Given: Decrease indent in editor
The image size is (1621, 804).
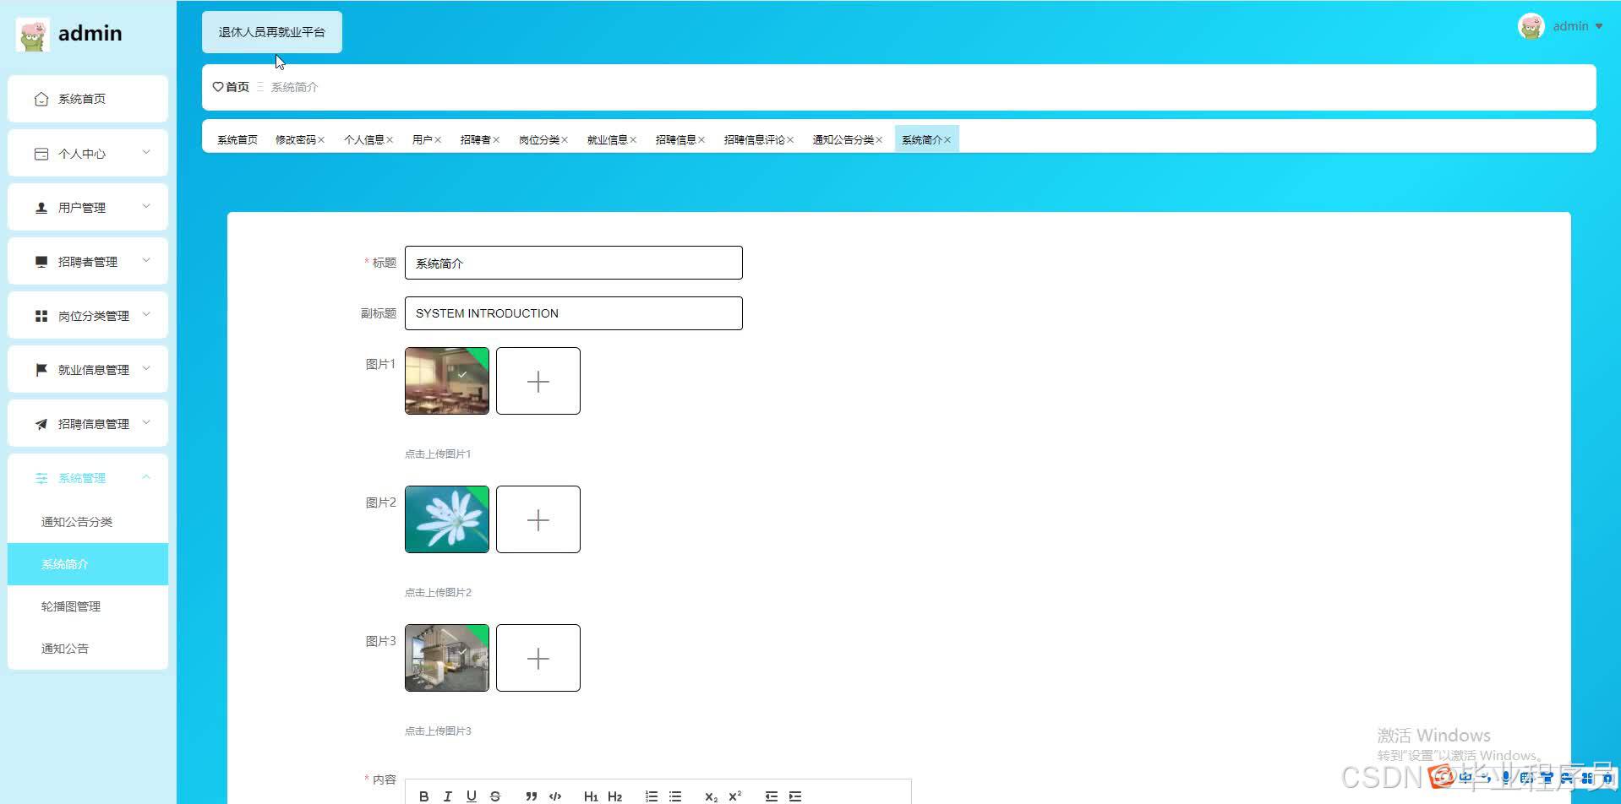Looking at the screenshot, I should point(772,796).
